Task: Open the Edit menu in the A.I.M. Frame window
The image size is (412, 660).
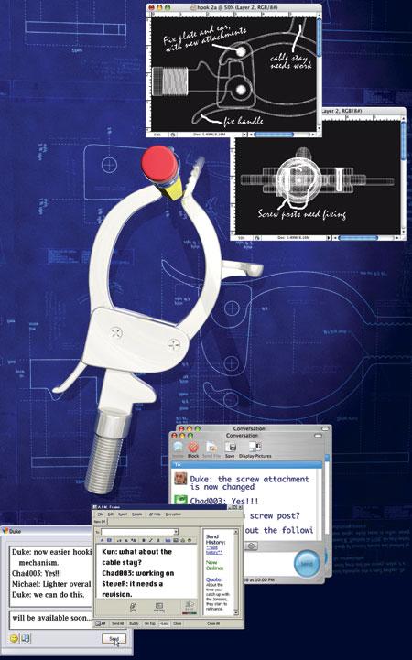Action: [110, 514]
